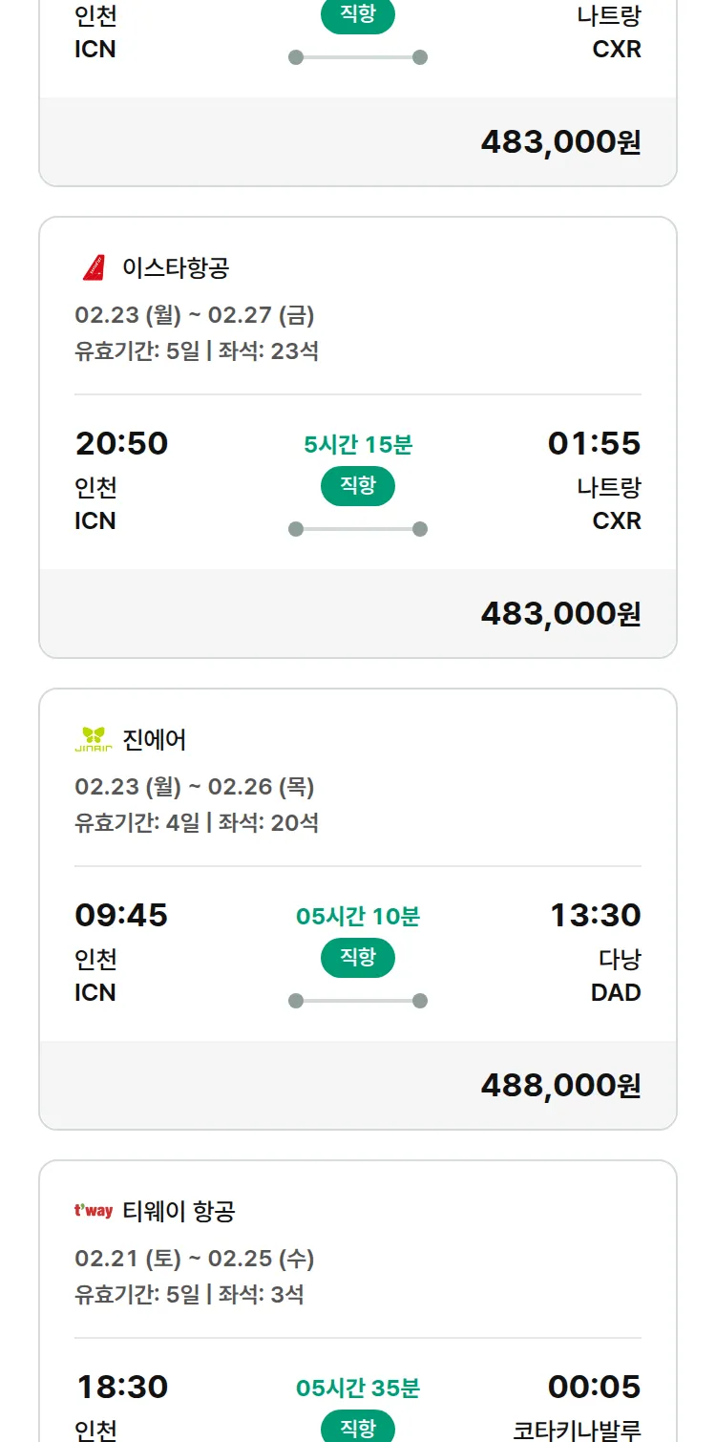716x1442 pixels.
Task: Click the 20:50 departure time
Action: click(121, 443)
